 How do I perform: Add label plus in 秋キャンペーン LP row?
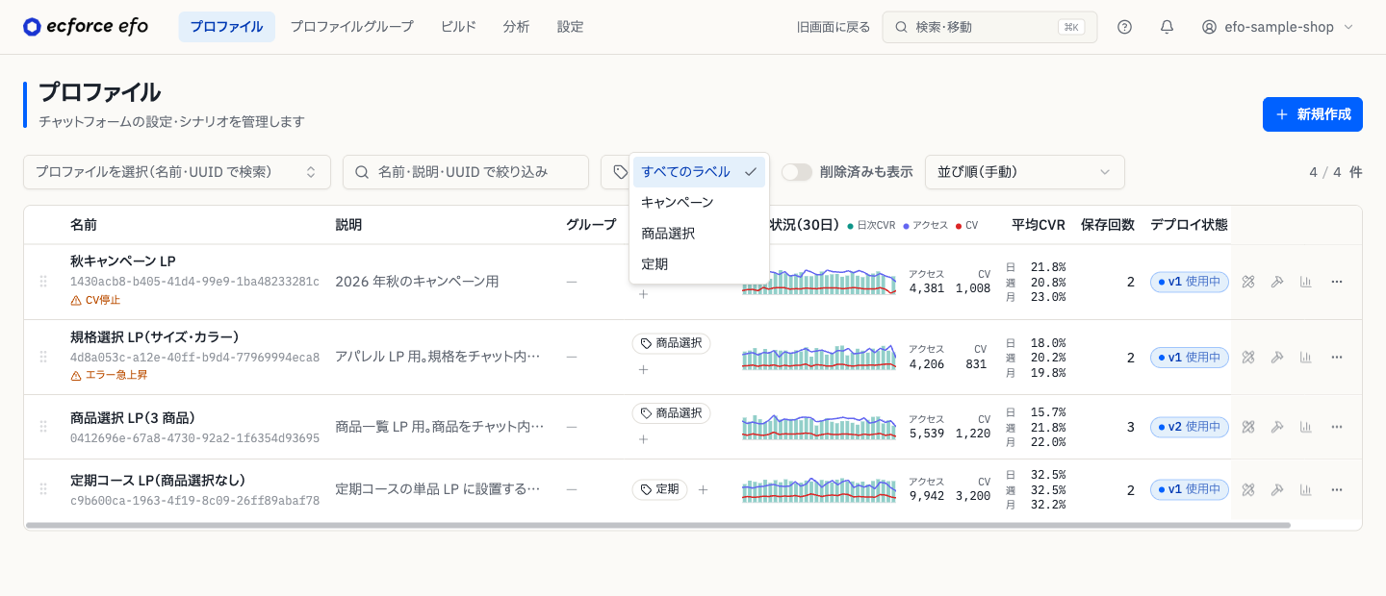point(643,293)
